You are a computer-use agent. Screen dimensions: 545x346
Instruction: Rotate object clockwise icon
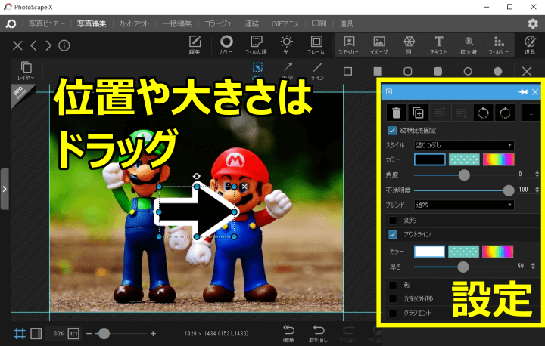pyautogui.click(x=505, y=113)
